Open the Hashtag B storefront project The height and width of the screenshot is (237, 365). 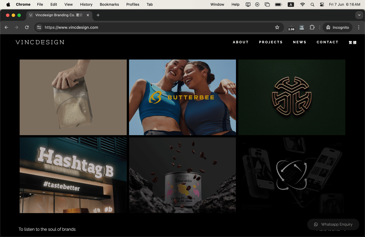pos(73,175)
